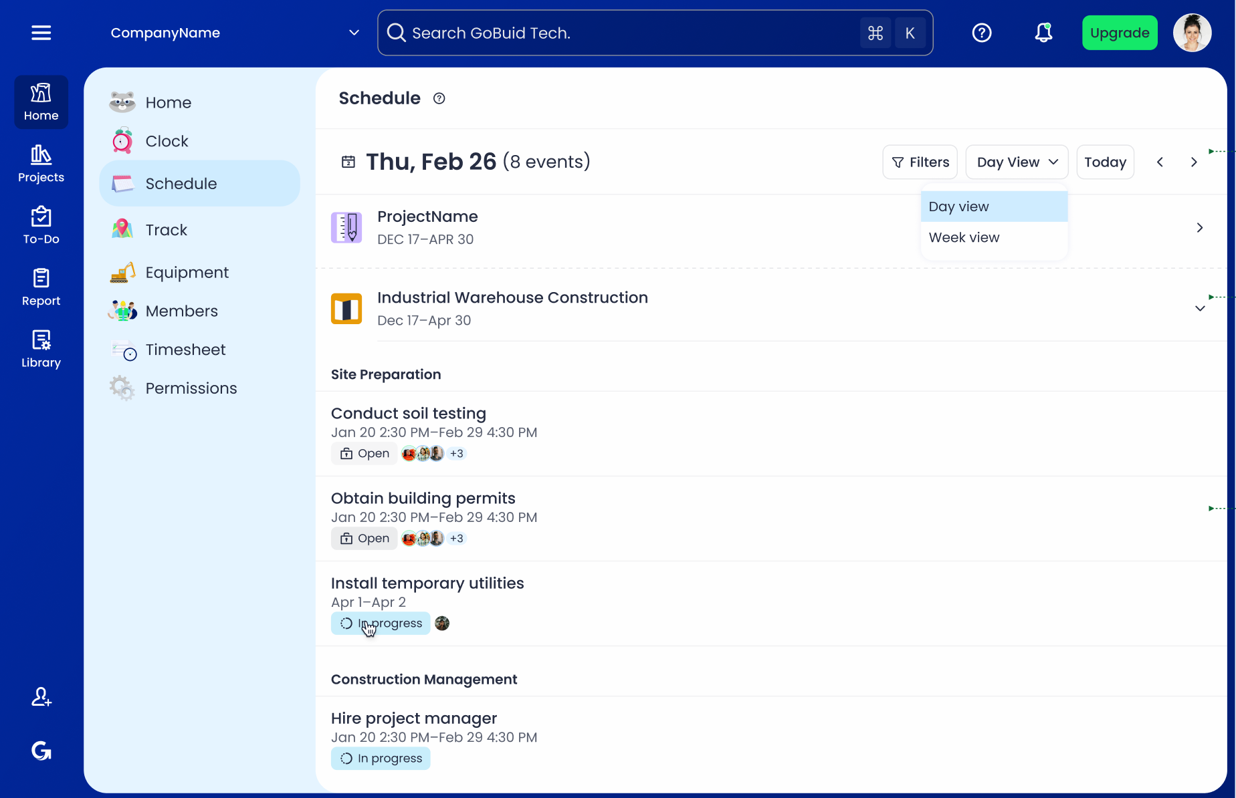Open Timesheet in the sidebar
1236x798 pixels.
pos(185,350)
